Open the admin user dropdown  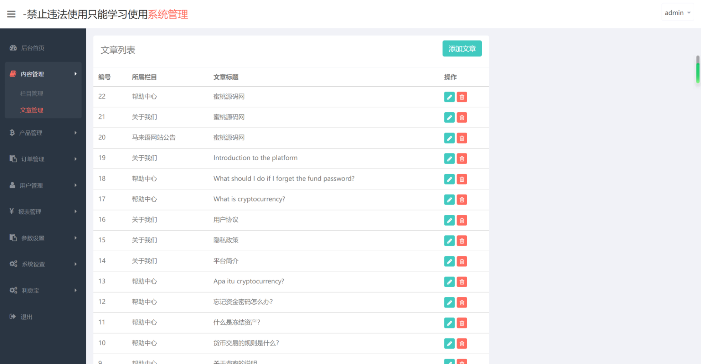pyautogui.click(x=677, y=13)
